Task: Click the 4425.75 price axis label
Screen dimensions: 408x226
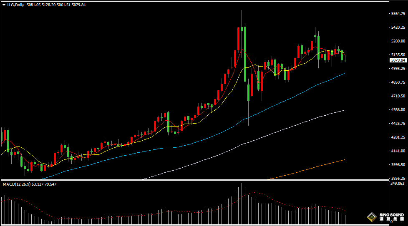Action: (x=398, y=124)
